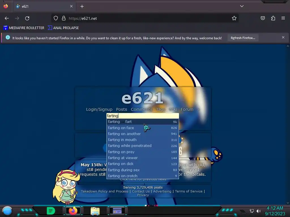290x217 pixels.
Task: Click the page scrollbar down arrow
Action: click(x=288, y=203)
